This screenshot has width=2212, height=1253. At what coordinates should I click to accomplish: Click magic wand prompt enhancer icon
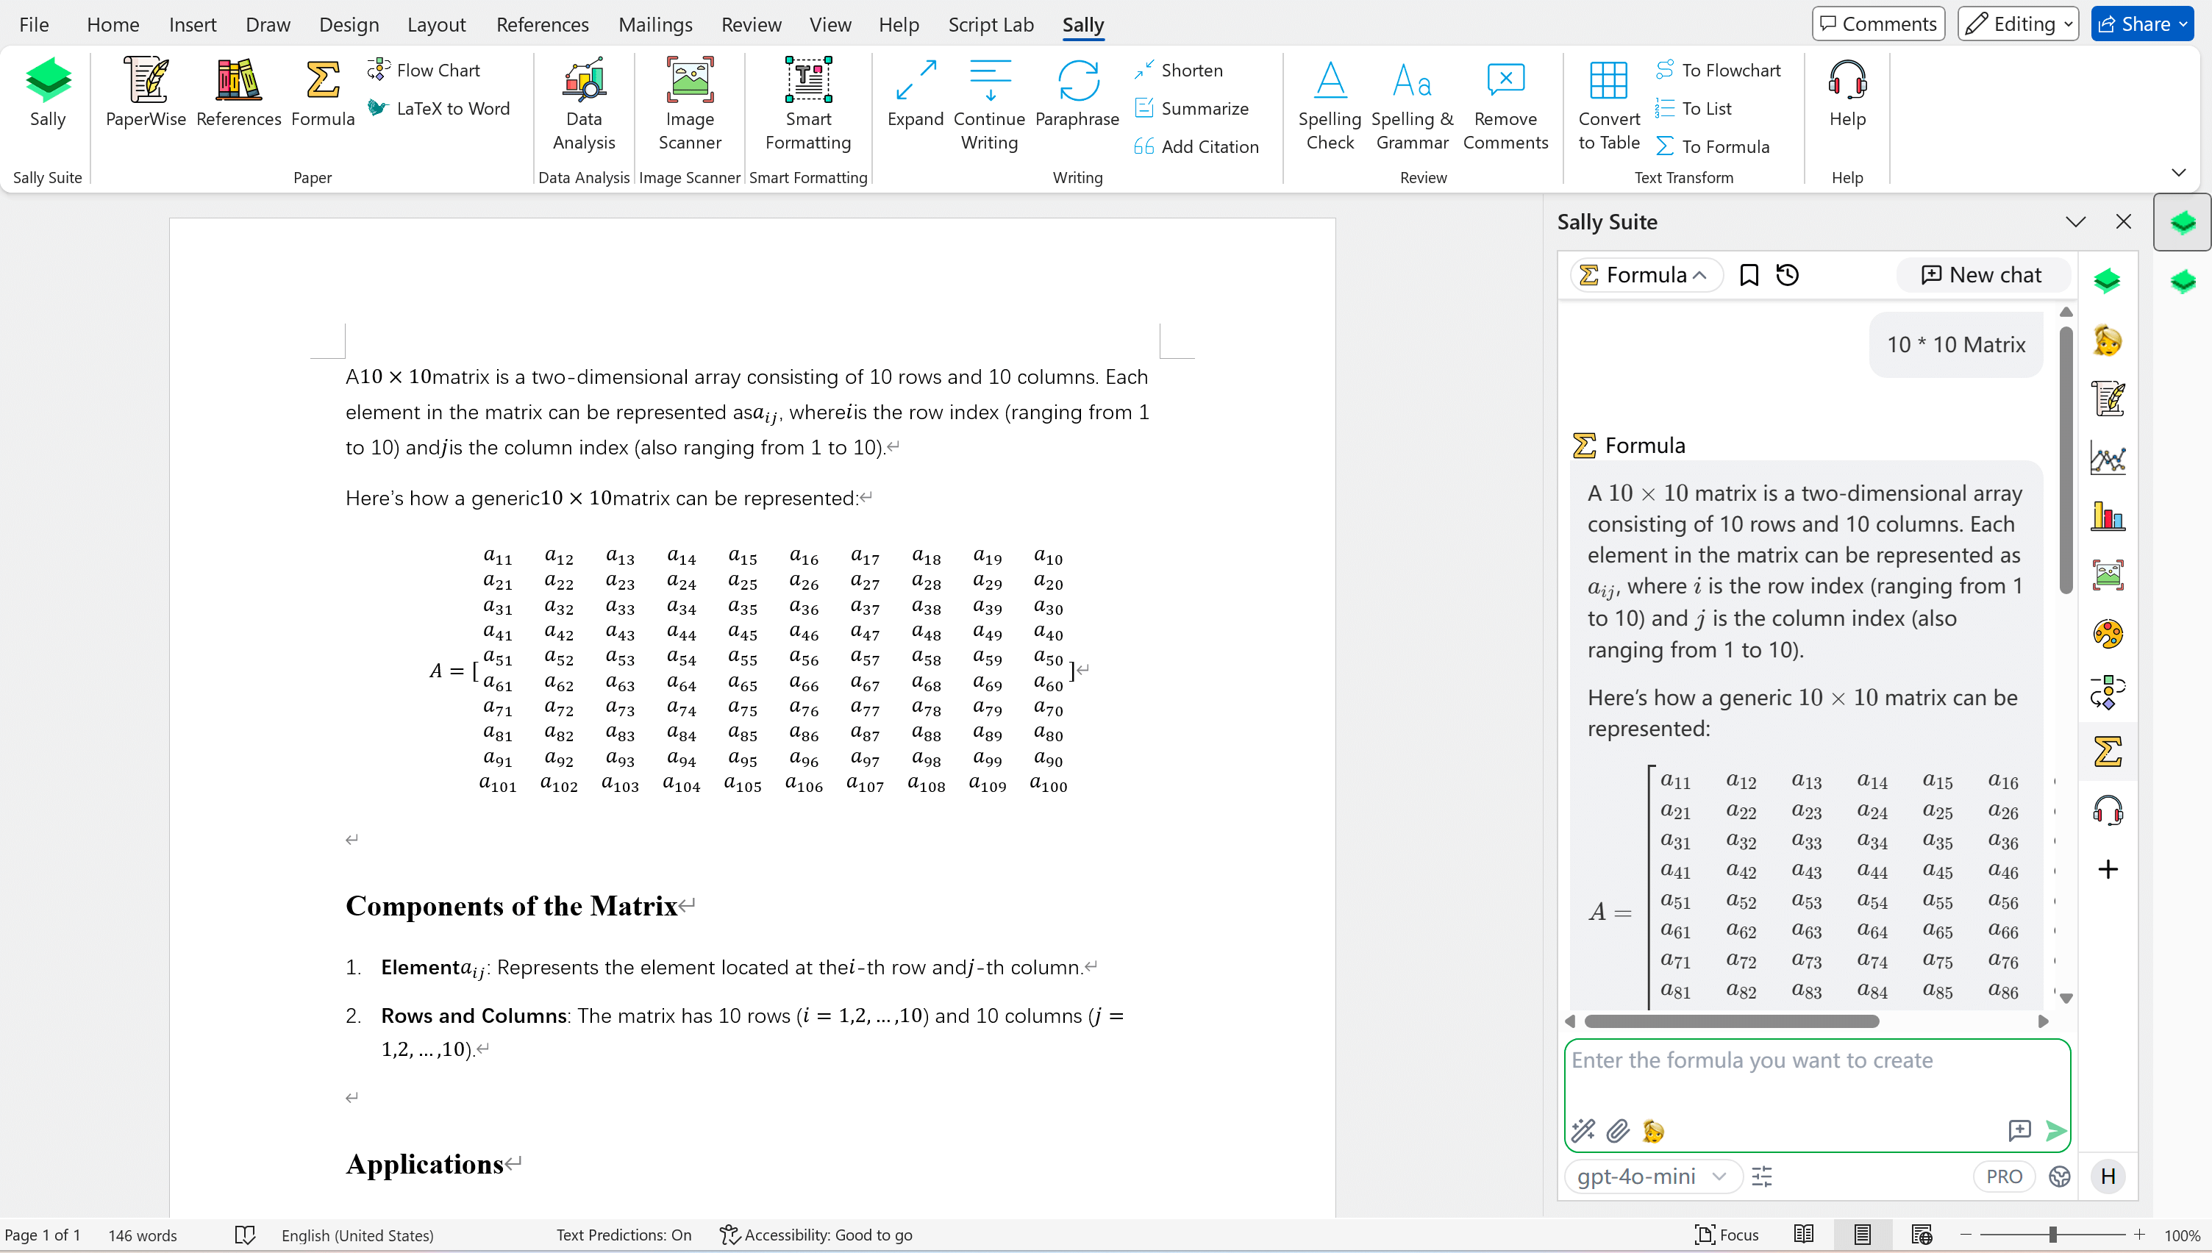click(1583, 1131)
